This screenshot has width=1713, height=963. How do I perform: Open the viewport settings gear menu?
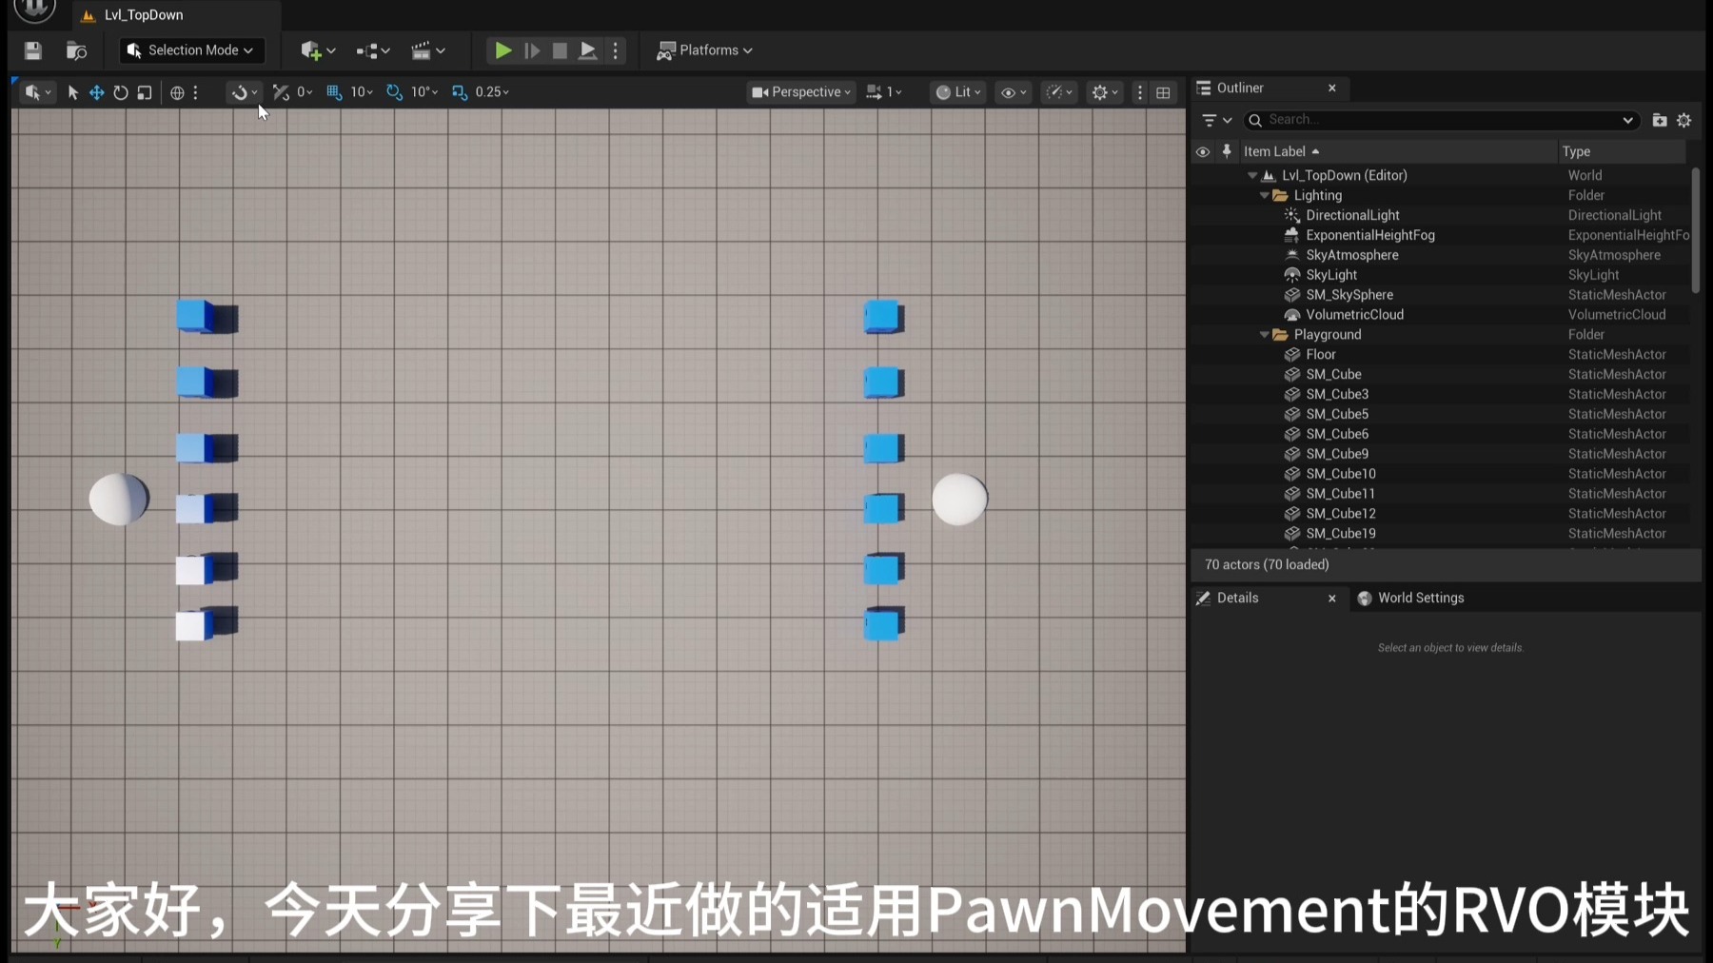click(1105, 92)
